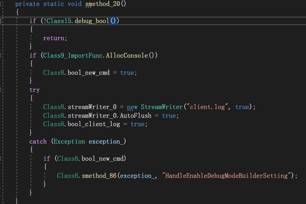This screenshot has height=204, width=306.
Task: Click 'exception_' argument of smethod_86
Action: (138, 176)
